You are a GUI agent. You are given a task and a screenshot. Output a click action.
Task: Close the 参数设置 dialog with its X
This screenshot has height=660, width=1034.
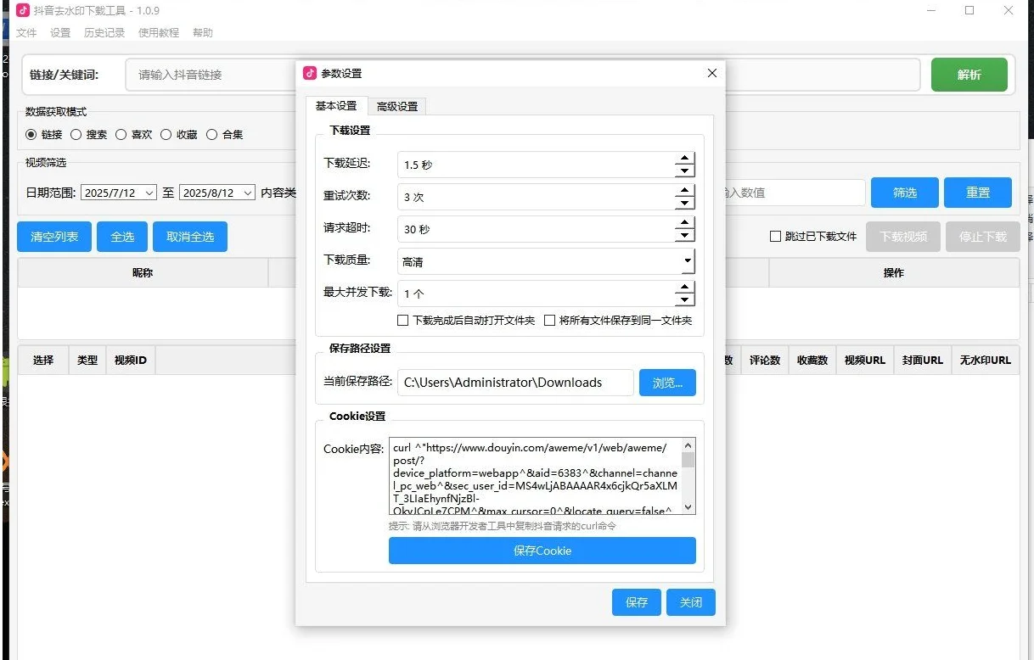(711, 73)
